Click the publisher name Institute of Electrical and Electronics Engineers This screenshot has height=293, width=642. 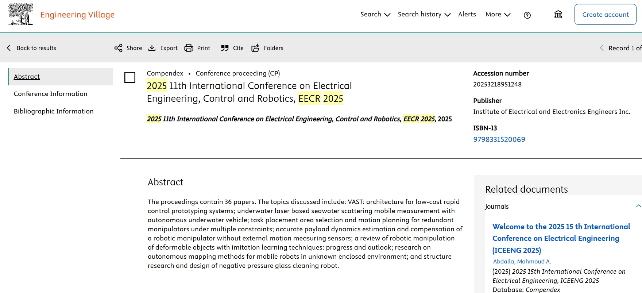point(552,112)
